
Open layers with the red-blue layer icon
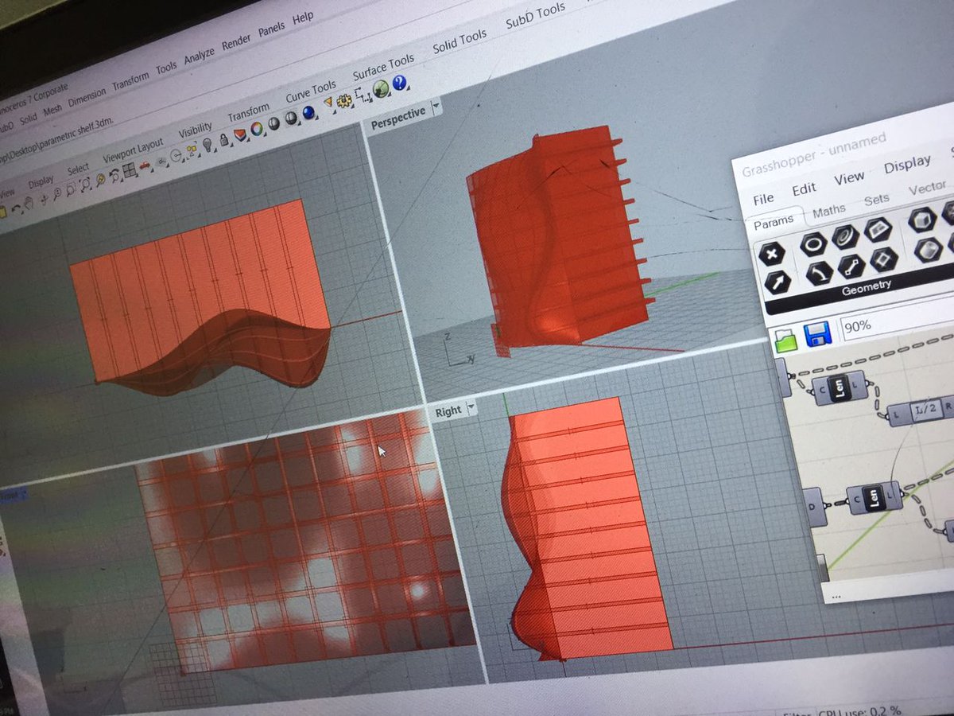(239, 134)
